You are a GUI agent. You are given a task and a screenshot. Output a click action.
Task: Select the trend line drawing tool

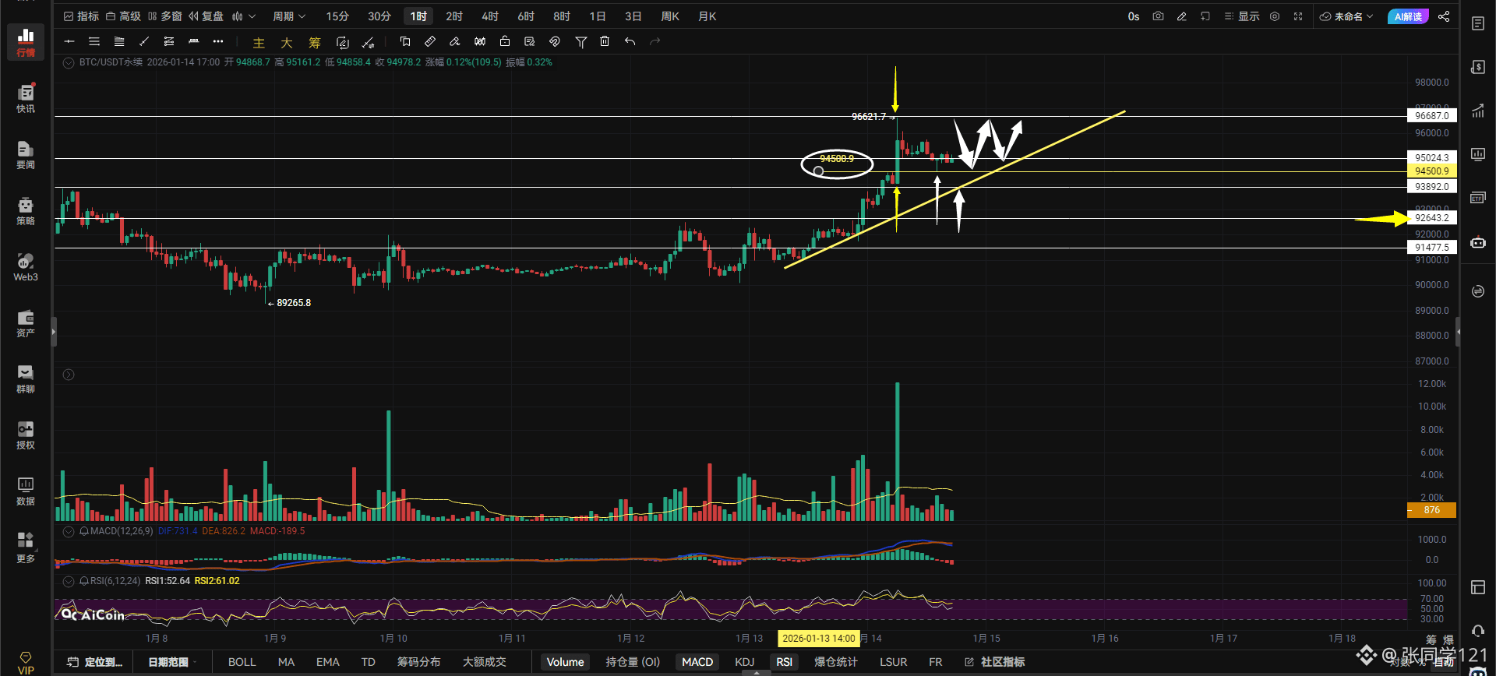click(x=144, y=41)
